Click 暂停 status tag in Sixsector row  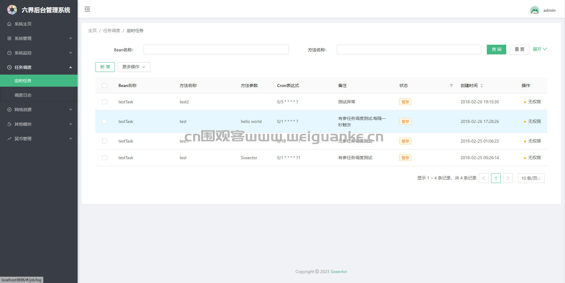[x=405, y=158]
